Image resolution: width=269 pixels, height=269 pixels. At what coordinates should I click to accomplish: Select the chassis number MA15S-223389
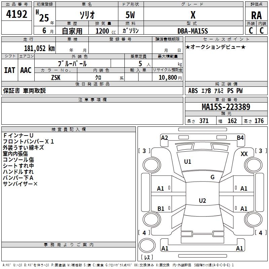click(226, 107)
